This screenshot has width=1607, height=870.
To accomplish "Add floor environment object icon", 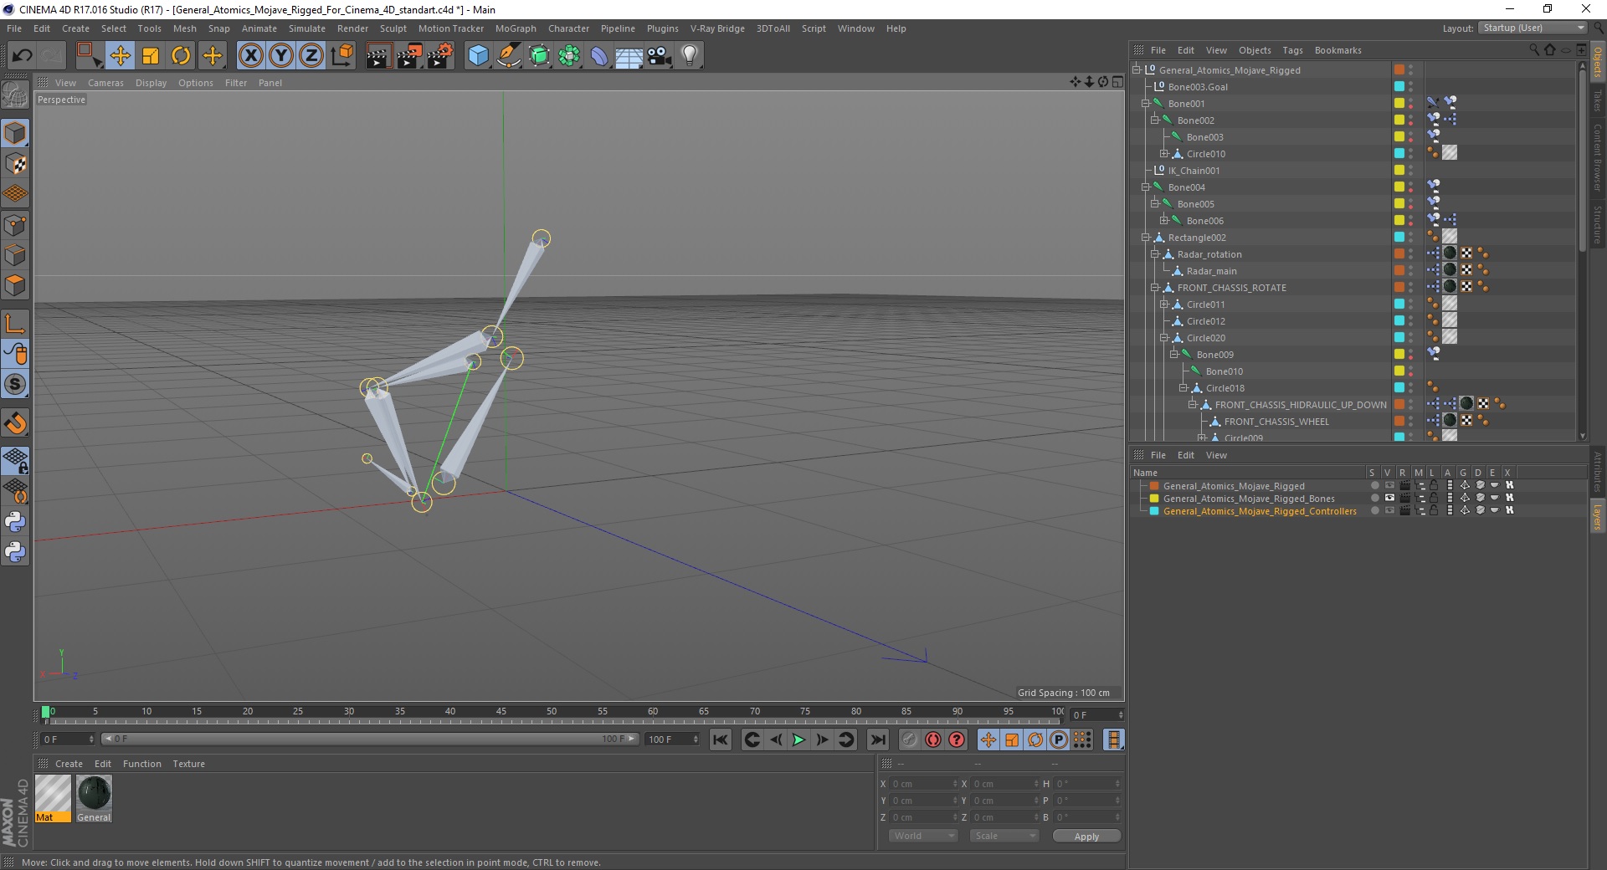I will (x=629, y=56).
